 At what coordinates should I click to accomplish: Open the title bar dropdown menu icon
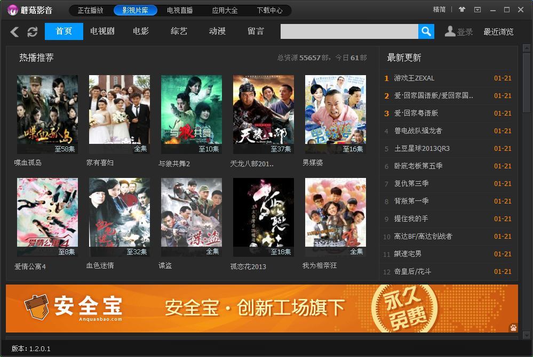tap(478, 10)
